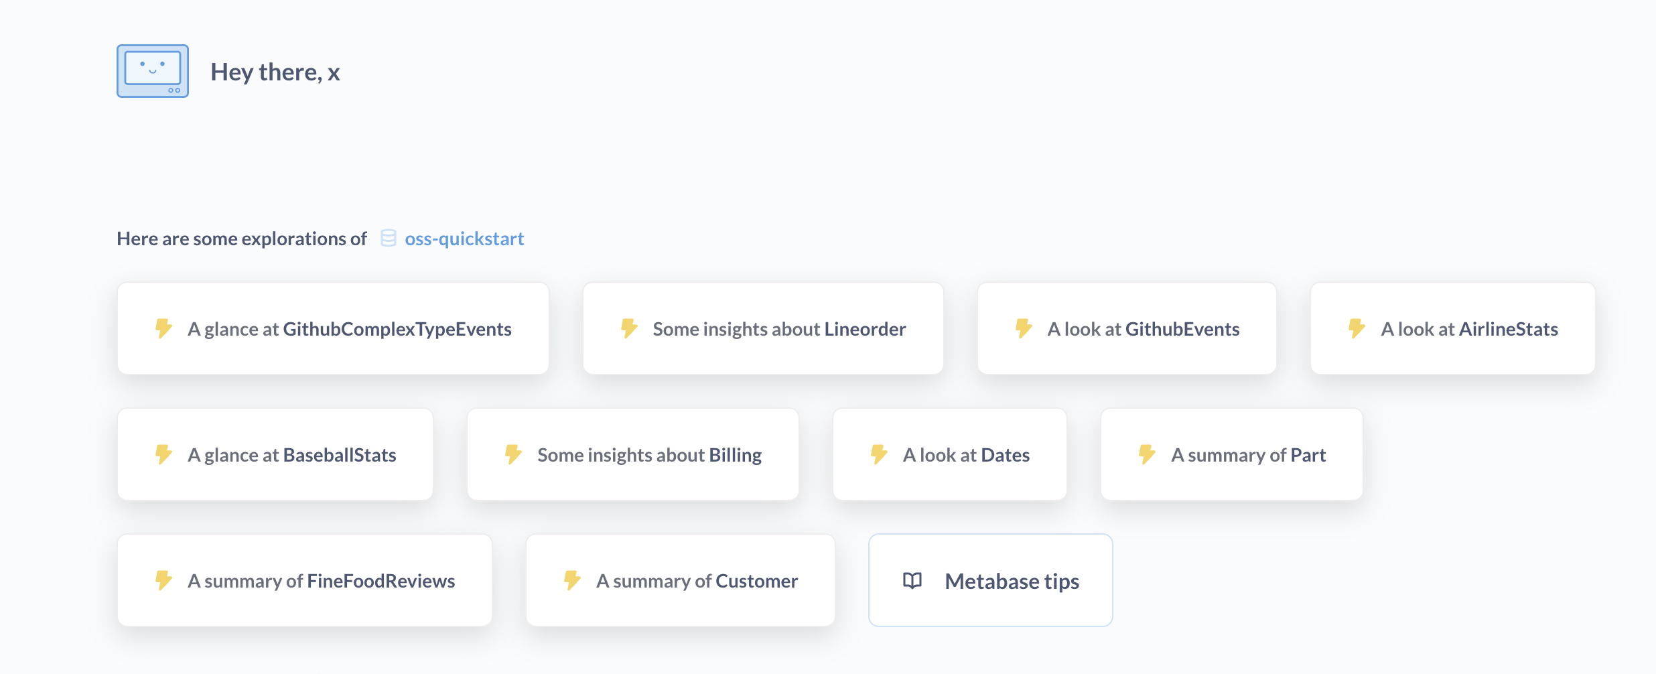This screenshot has height=674, width=1656.
Task: Click the Metabot robot face icon
Action: coord(153,71)
